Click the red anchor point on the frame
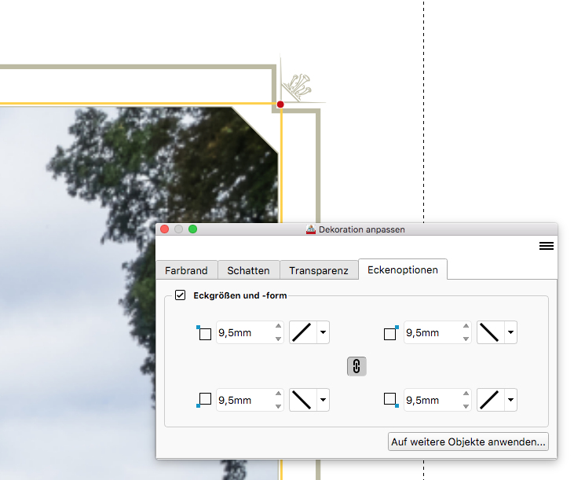The width and height of the screenshot is (585, 480). click(x=280, y=104)
